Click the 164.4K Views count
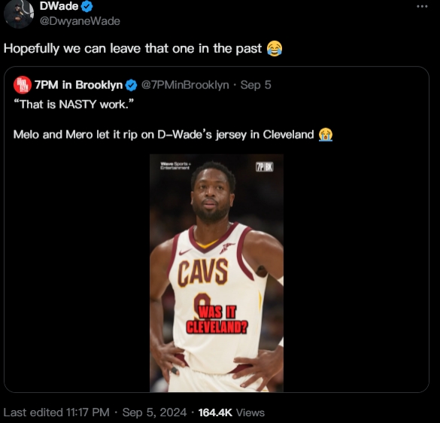This screenshot has height=423, width=440. [x=232, y=412]
